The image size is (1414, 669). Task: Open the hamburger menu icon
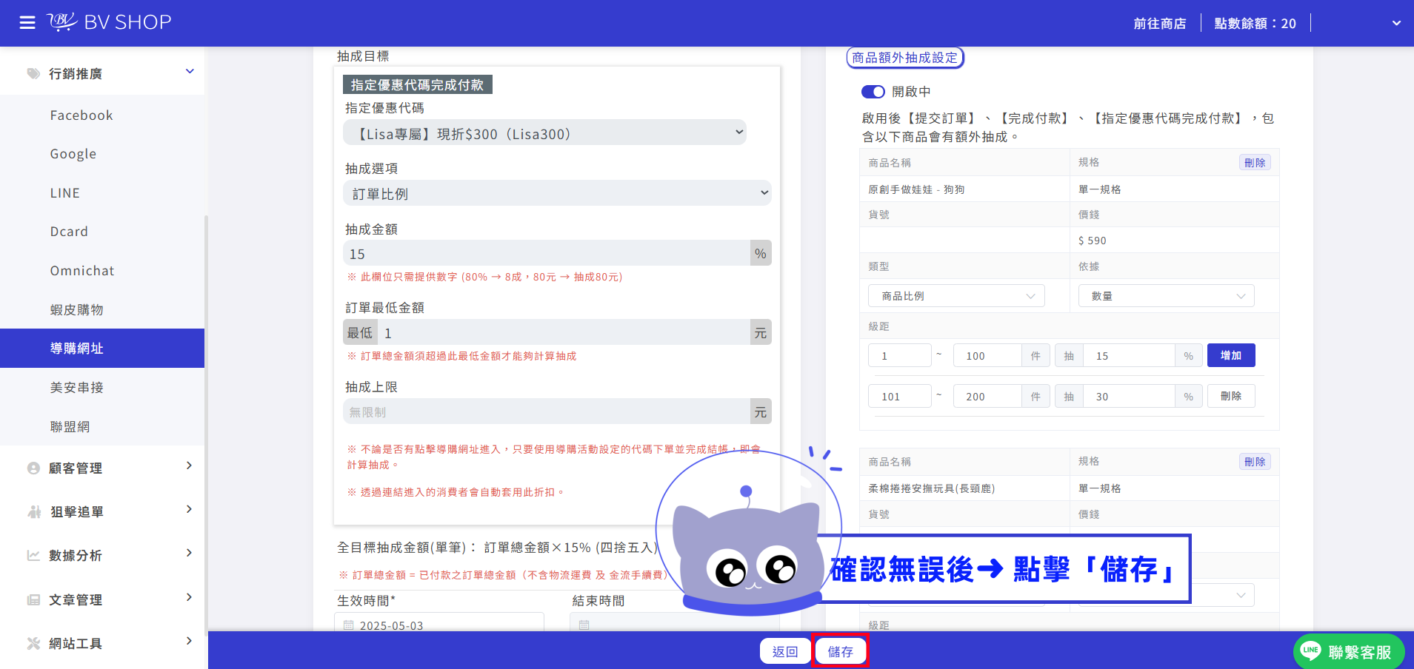click(x=27, y=23)
